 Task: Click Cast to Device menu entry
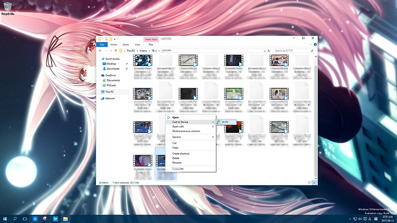pos(190,122)
